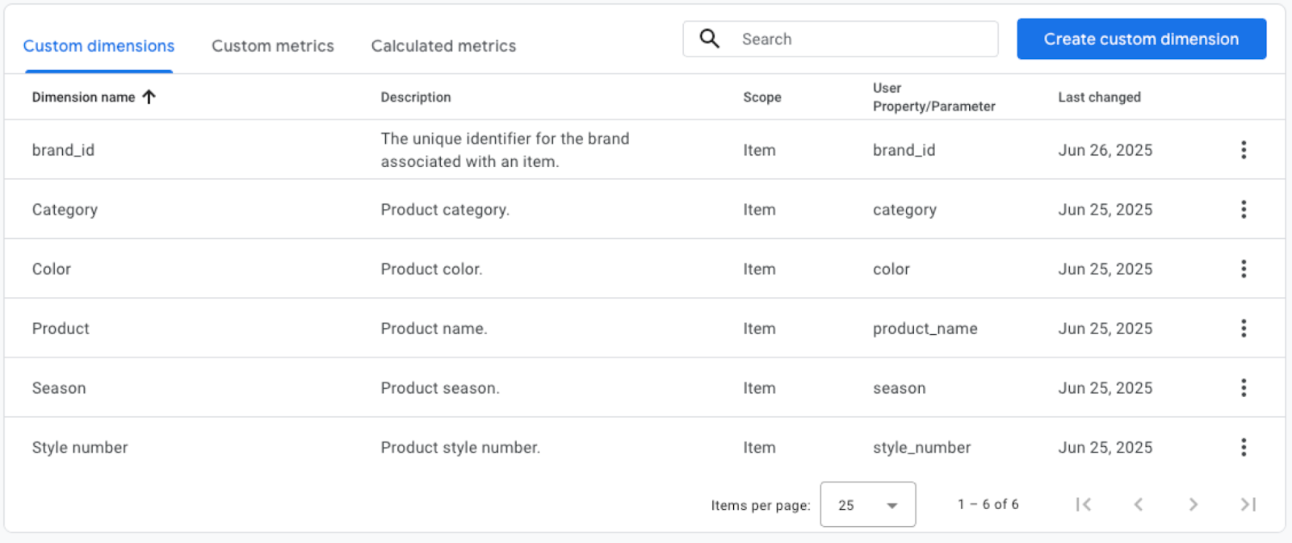The height and width of the screenshot is (543, 1292).
Task: Click the lowercase season parameter cell
Action: (900, 388)
